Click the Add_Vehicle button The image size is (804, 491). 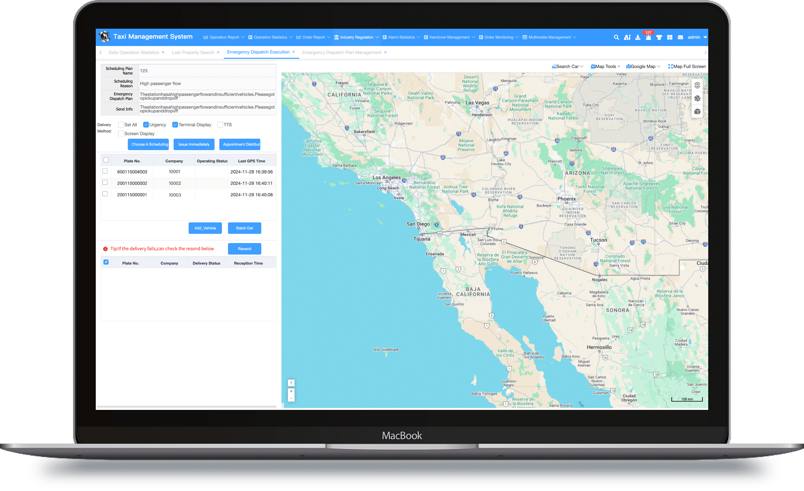pyautogui.click(x=205, y=228)
